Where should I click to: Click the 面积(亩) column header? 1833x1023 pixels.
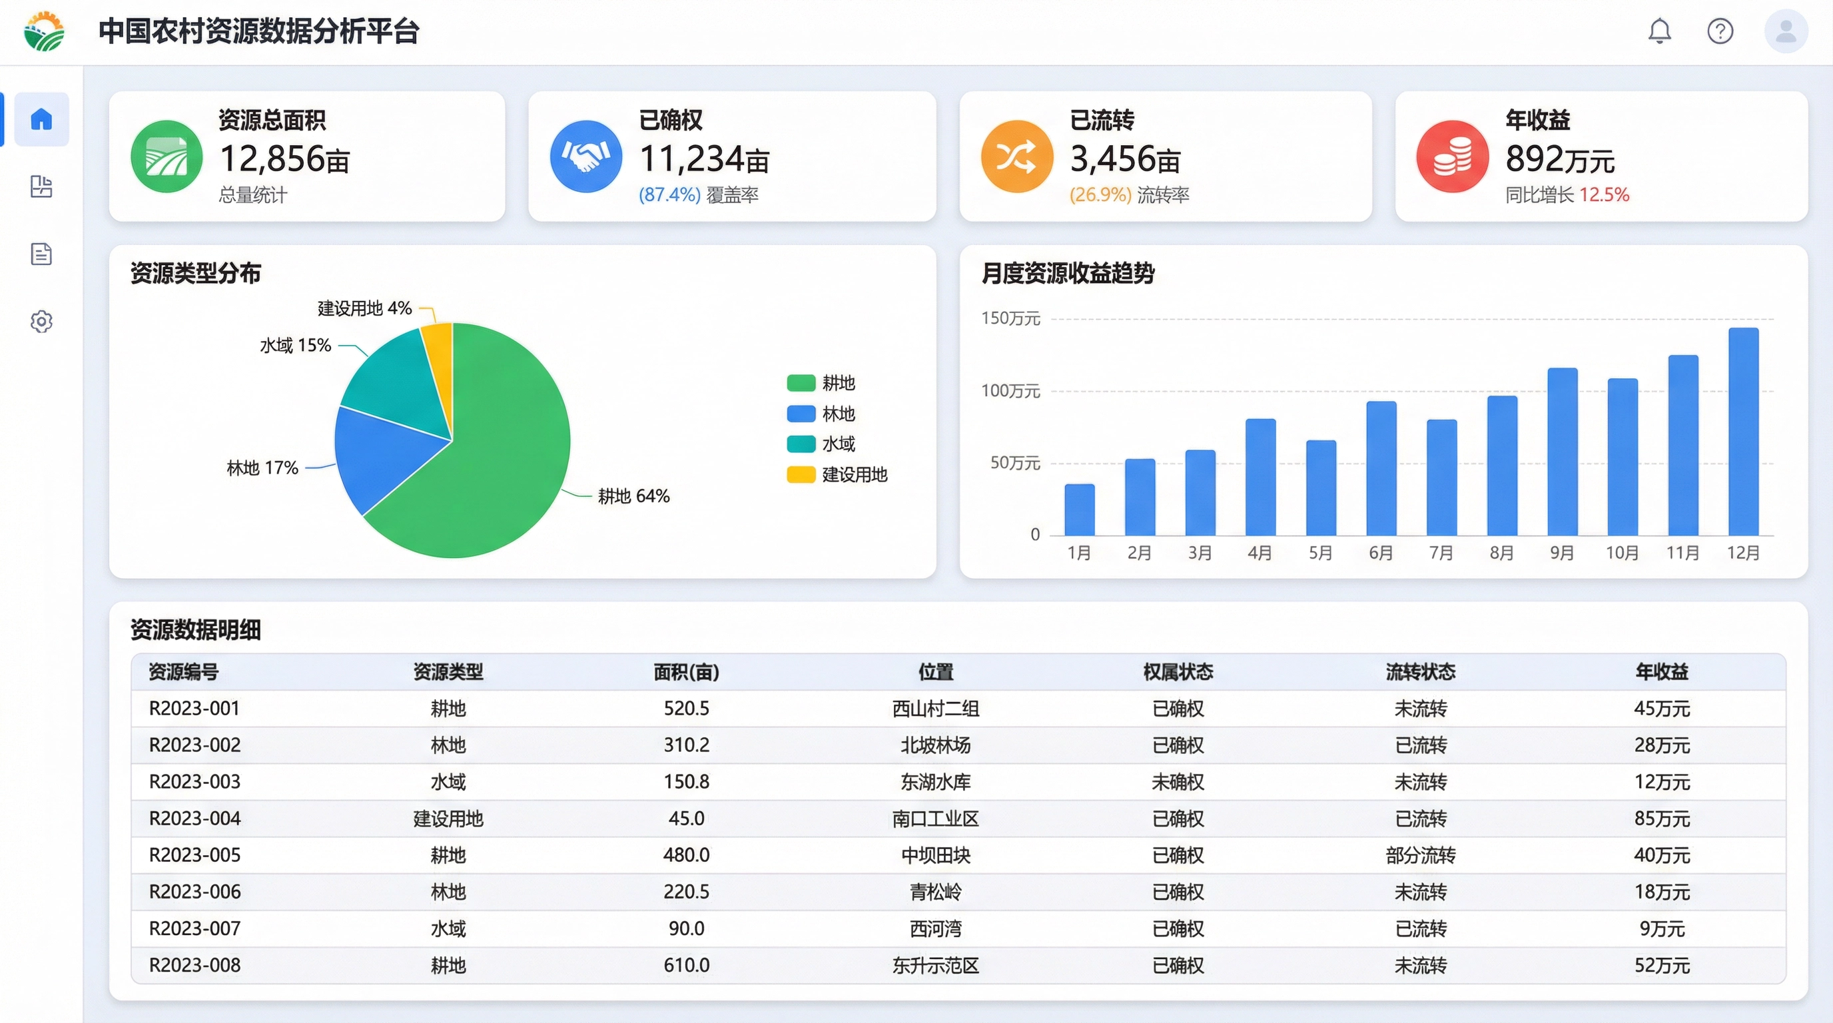[x=686, y=671]
